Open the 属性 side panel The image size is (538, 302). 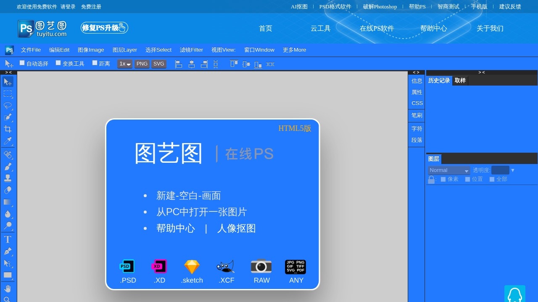417,92
